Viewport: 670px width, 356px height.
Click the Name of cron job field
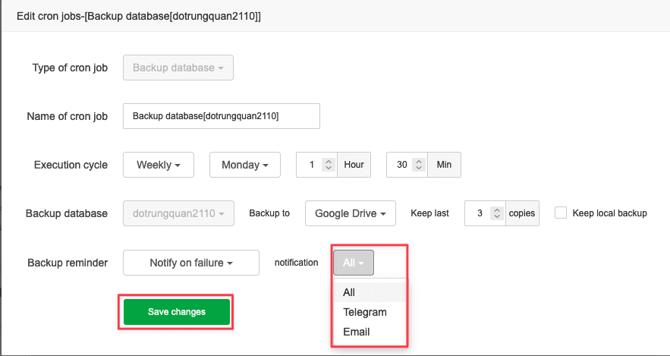[x=221, y=116]
